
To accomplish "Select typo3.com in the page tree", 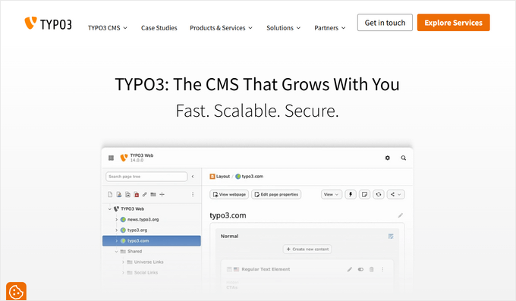I will click(152, 241).
